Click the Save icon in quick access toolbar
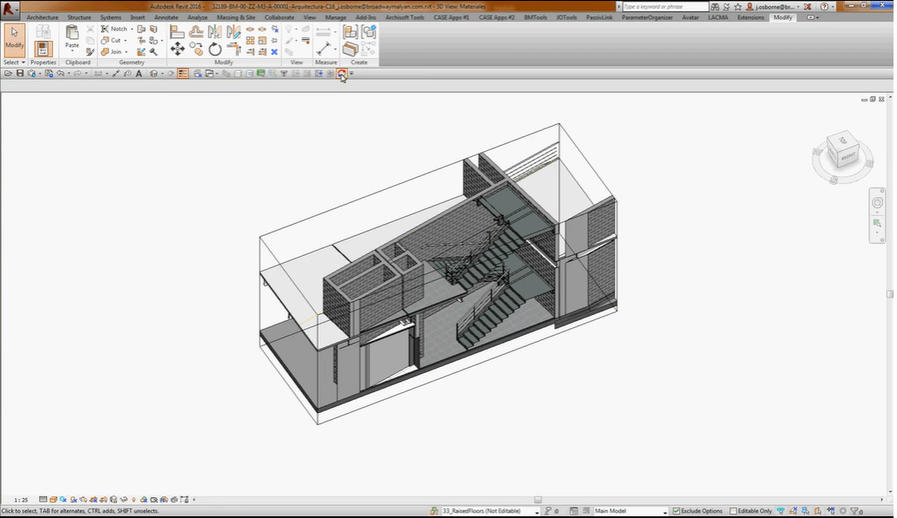 (20, 74)
